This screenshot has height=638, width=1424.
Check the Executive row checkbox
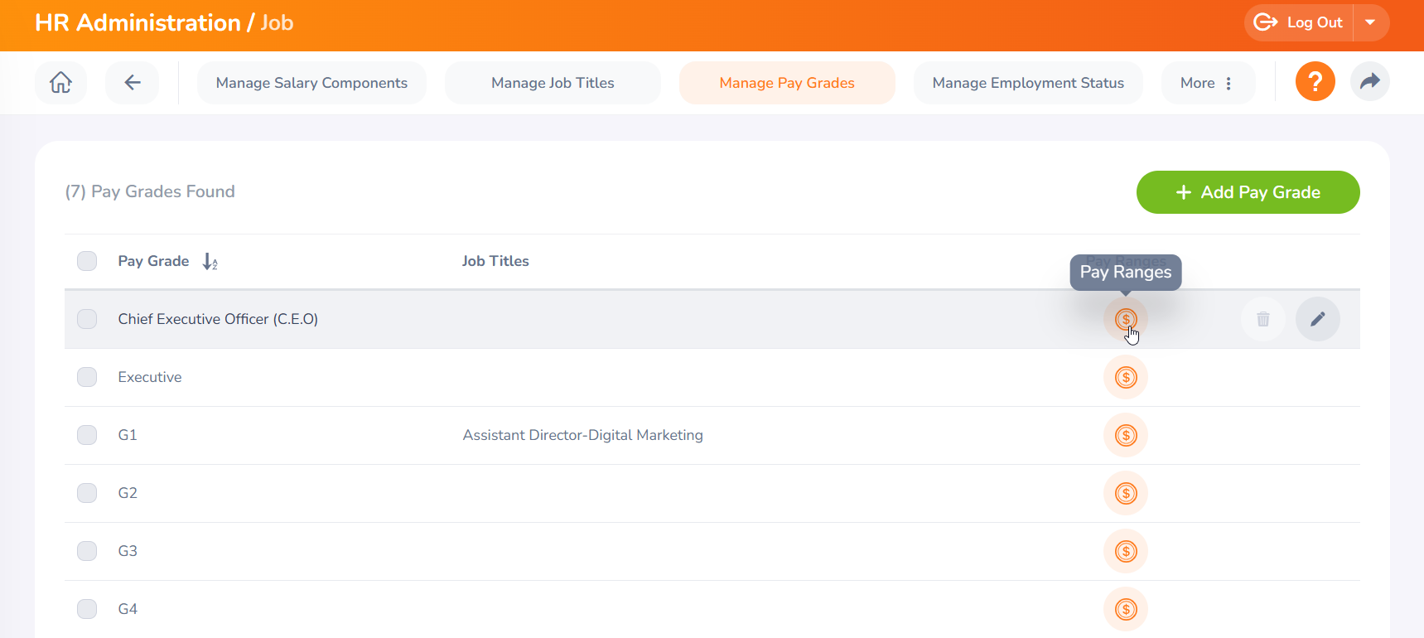(x=87, y=378)
